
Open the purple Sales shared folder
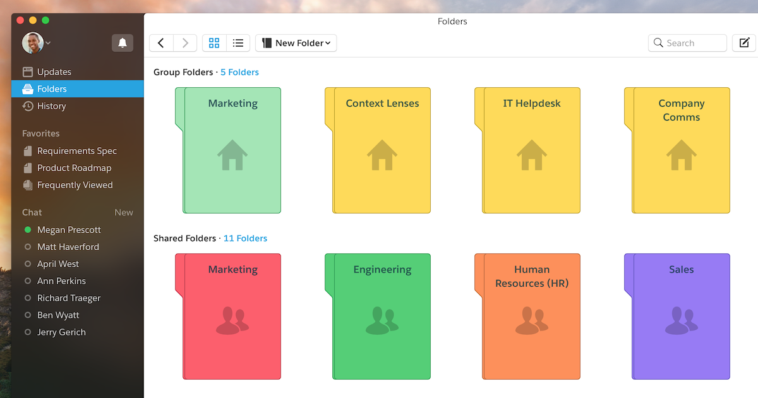[681, 316]
